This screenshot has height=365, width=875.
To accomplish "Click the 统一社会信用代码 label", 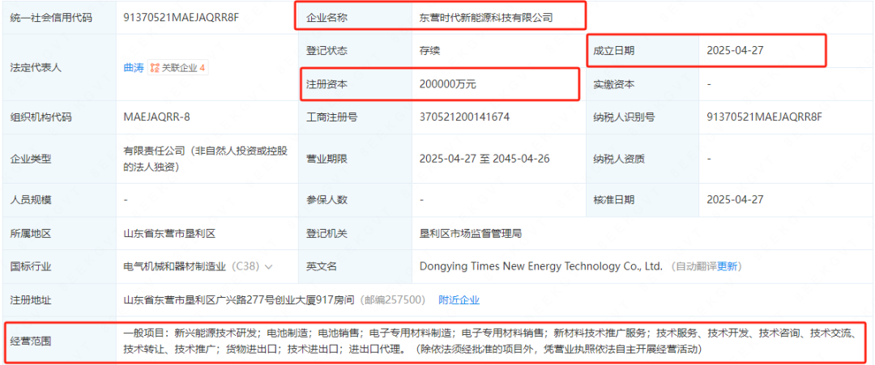I will [51, 17].
